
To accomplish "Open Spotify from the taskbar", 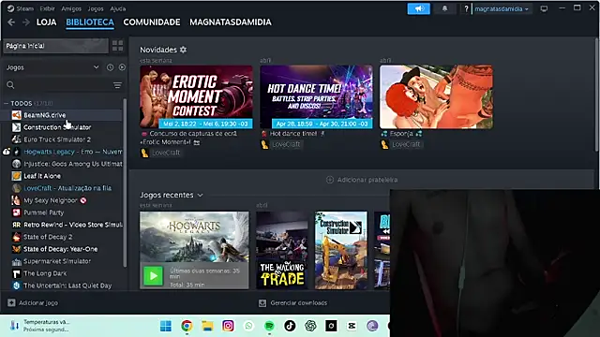I will (269, 326).
